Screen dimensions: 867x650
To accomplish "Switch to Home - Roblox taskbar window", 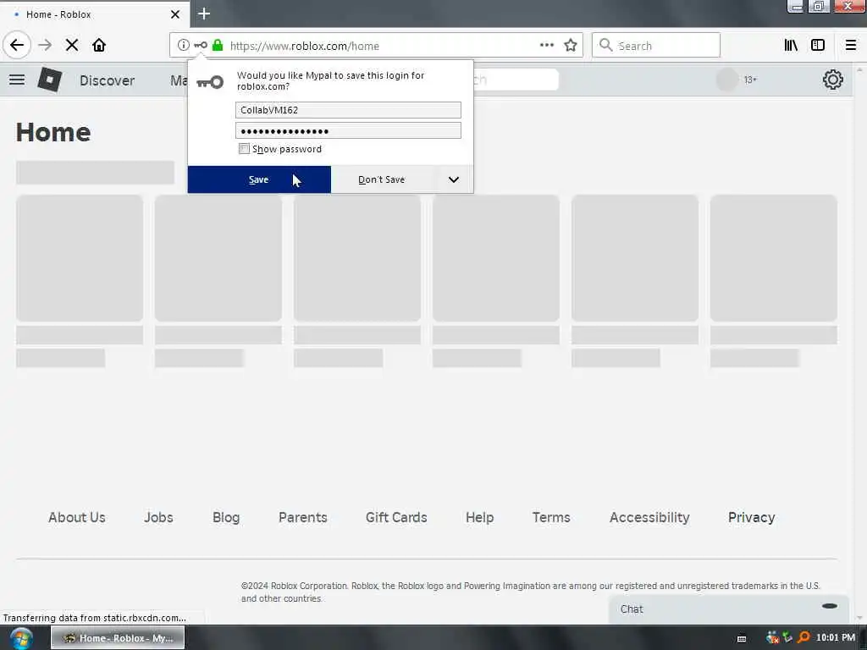I will (118, 638).
